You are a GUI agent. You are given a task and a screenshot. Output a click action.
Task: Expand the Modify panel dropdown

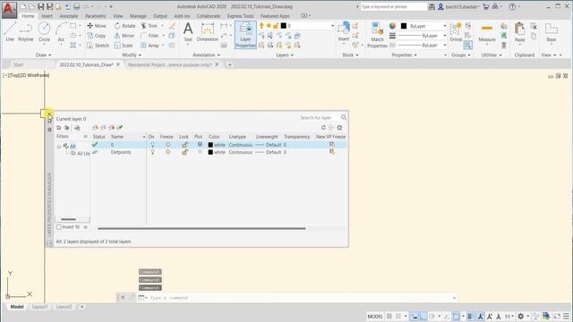(x=132, y=55)
